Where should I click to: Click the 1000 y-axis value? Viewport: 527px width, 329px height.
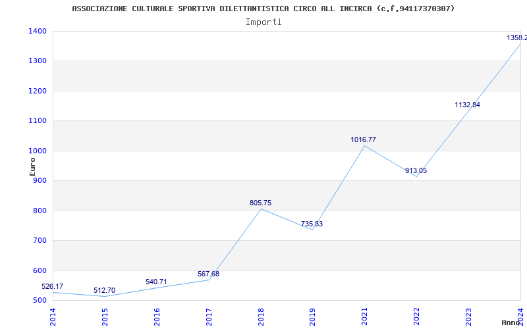tap(38, 151)
